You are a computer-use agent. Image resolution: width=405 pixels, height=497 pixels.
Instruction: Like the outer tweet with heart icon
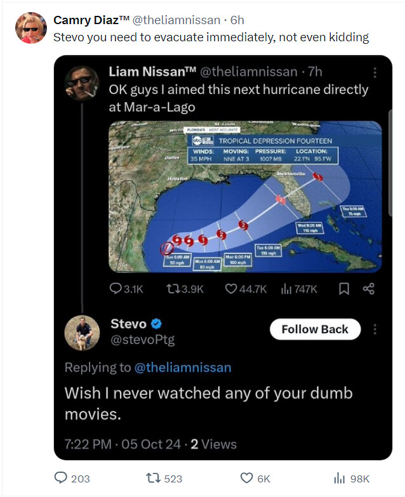(247, 478)
